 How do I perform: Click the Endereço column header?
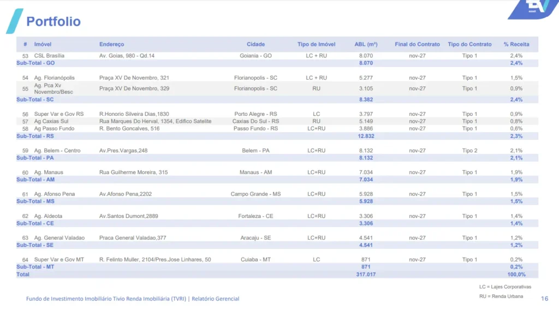coord(111,44)
